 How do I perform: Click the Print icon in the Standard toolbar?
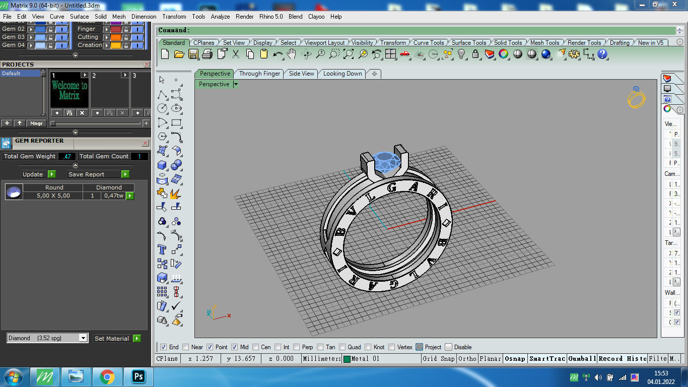[x=207, y=54]
